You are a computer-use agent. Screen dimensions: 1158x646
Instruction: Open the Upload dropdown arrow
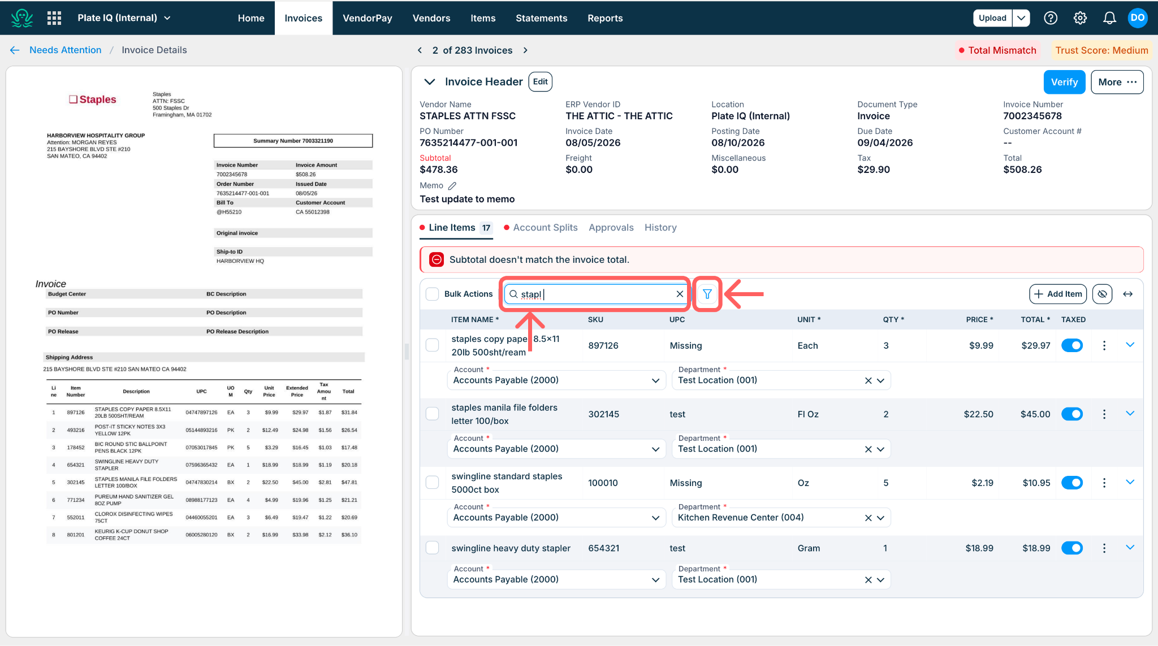[x=1021, y=18]
